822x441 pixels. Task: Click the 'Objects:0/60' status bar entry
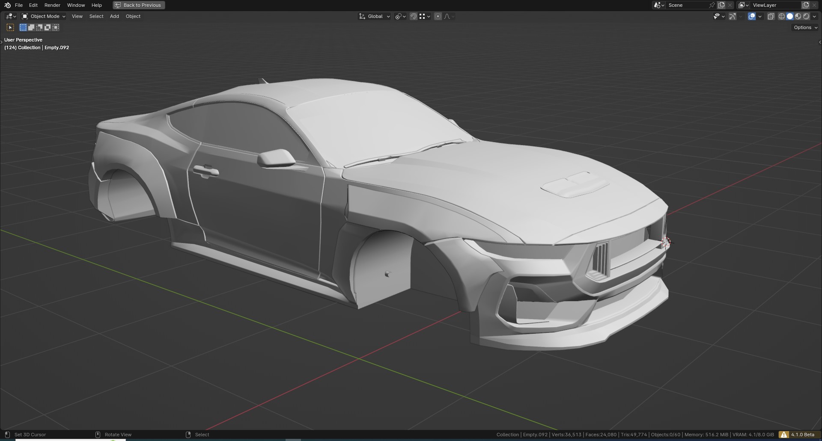pos(666,435)
